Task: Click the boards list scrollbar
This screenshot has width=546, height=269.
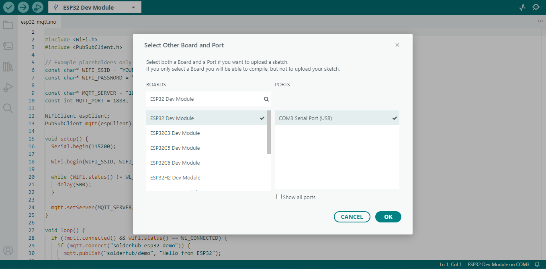Action: pos(269,132)
